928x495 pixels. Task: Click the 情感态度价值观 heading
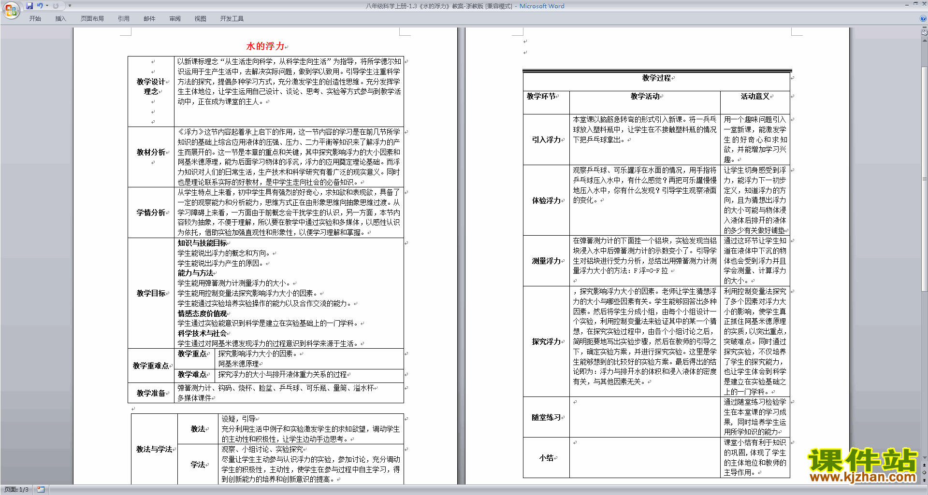click(202, 313)
